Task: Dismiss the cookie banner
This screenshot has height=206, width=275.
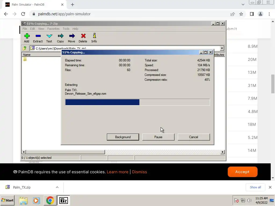Action: [139, 172]
